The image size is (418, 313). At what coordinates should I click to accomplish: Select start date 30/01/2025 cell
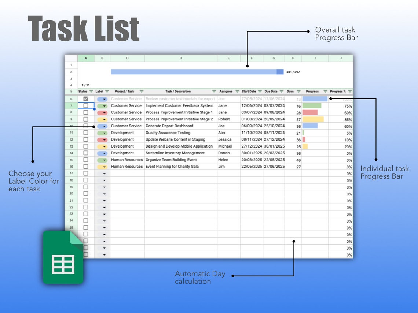click(x=252, y=153)
